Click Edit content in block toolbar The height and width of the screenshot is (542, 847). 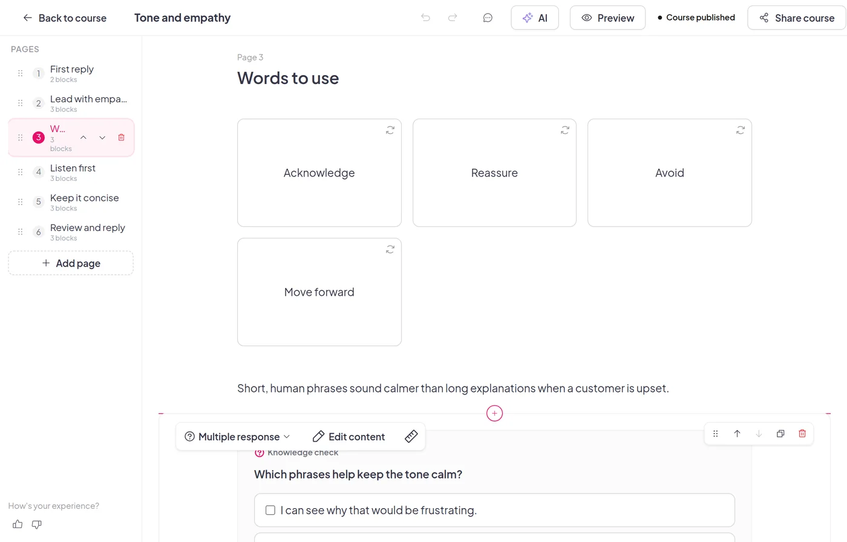(348, 437)
